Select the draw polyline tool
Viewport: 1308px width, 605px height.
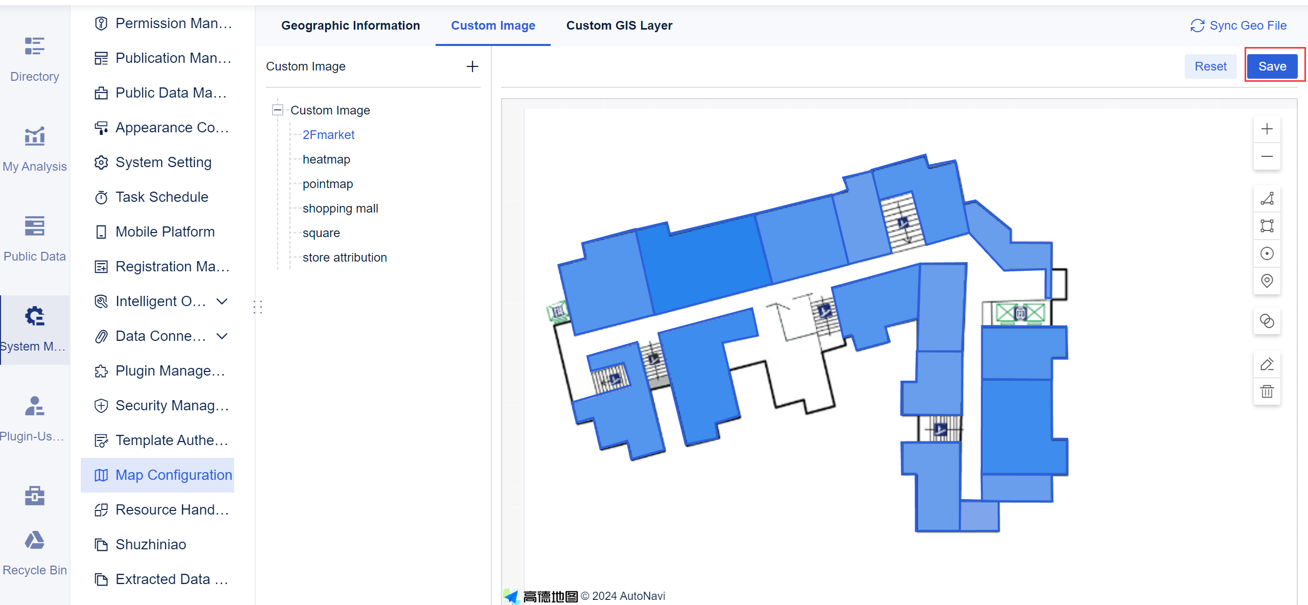click(1267, 198)
